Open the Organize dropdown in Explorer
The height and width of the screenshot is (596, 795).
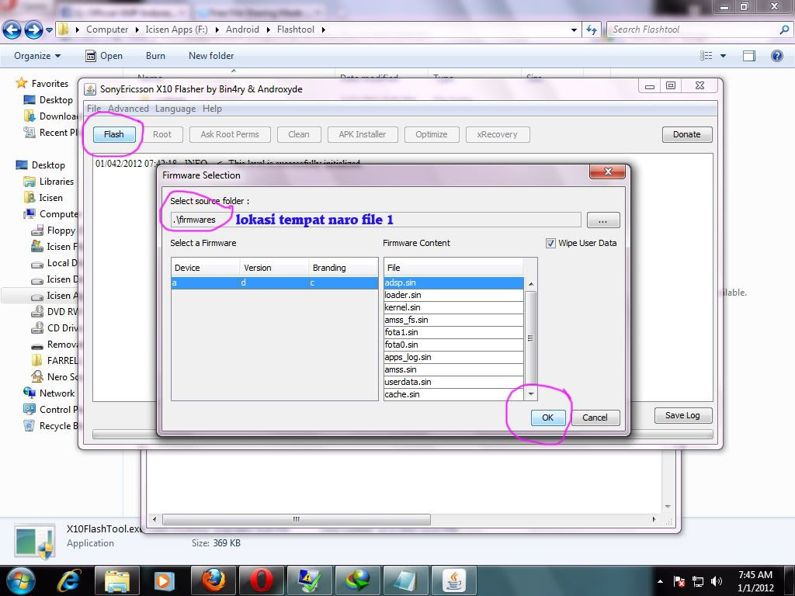tap(37, 56)
